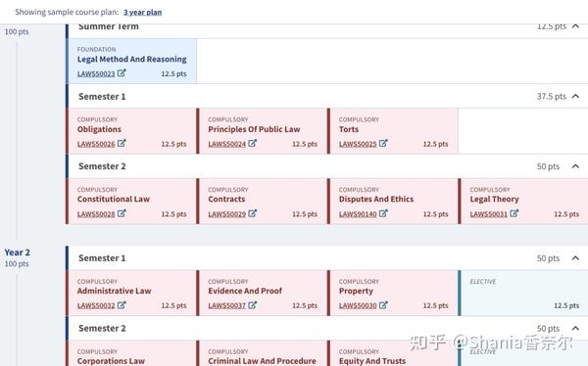The height and width of the screenshot is (366, 588).
Task: Collapse Year 1 Semester 2 chevron
Action: coord(575,166)
